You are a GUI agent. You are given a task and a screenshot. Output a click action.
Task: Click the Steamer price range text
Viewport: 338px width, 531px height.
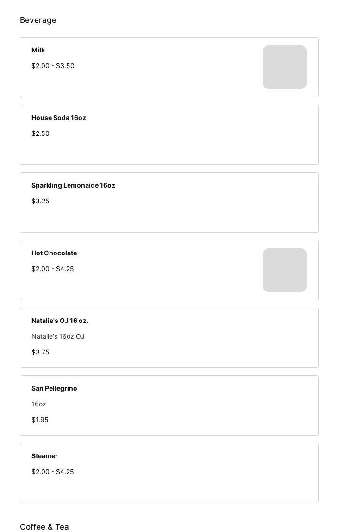(53, 472)
